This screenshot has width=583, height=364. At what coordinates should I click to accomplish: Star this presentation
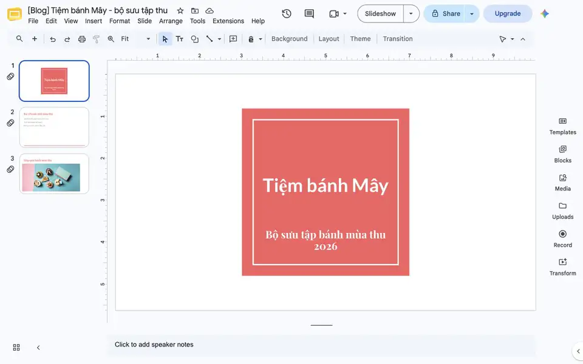pos(180,11)
